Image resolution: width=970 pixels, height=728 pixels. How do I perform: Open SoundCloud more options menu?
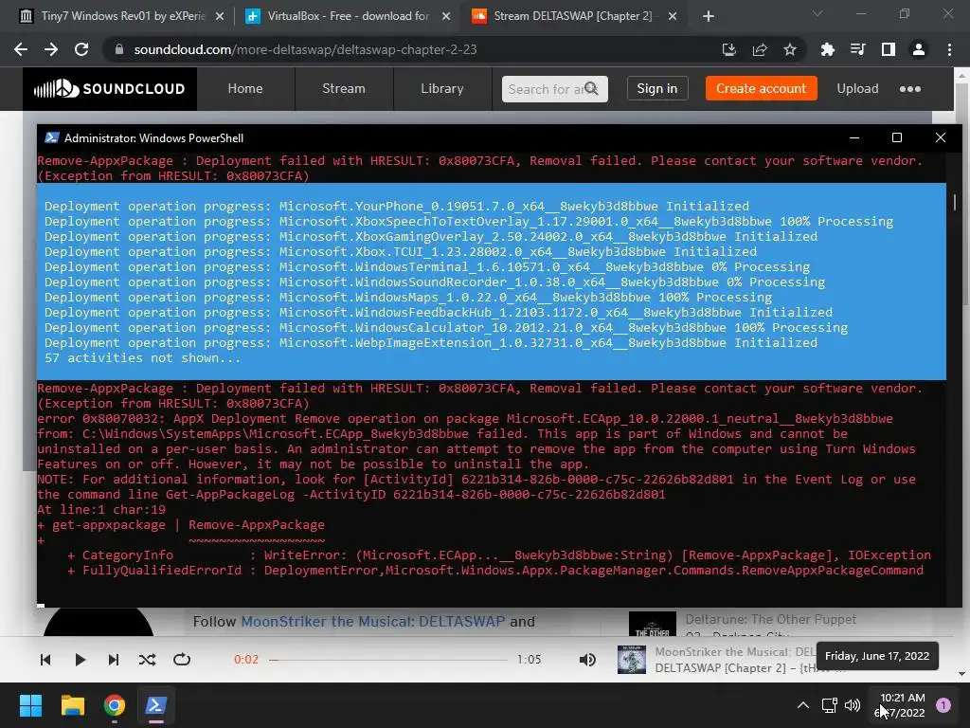coord(910,89)
